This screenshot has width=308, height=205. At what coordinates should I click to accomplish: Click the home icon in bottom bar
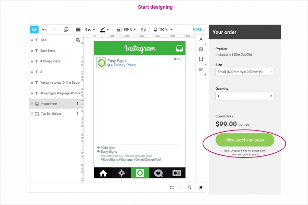point(103,173)
